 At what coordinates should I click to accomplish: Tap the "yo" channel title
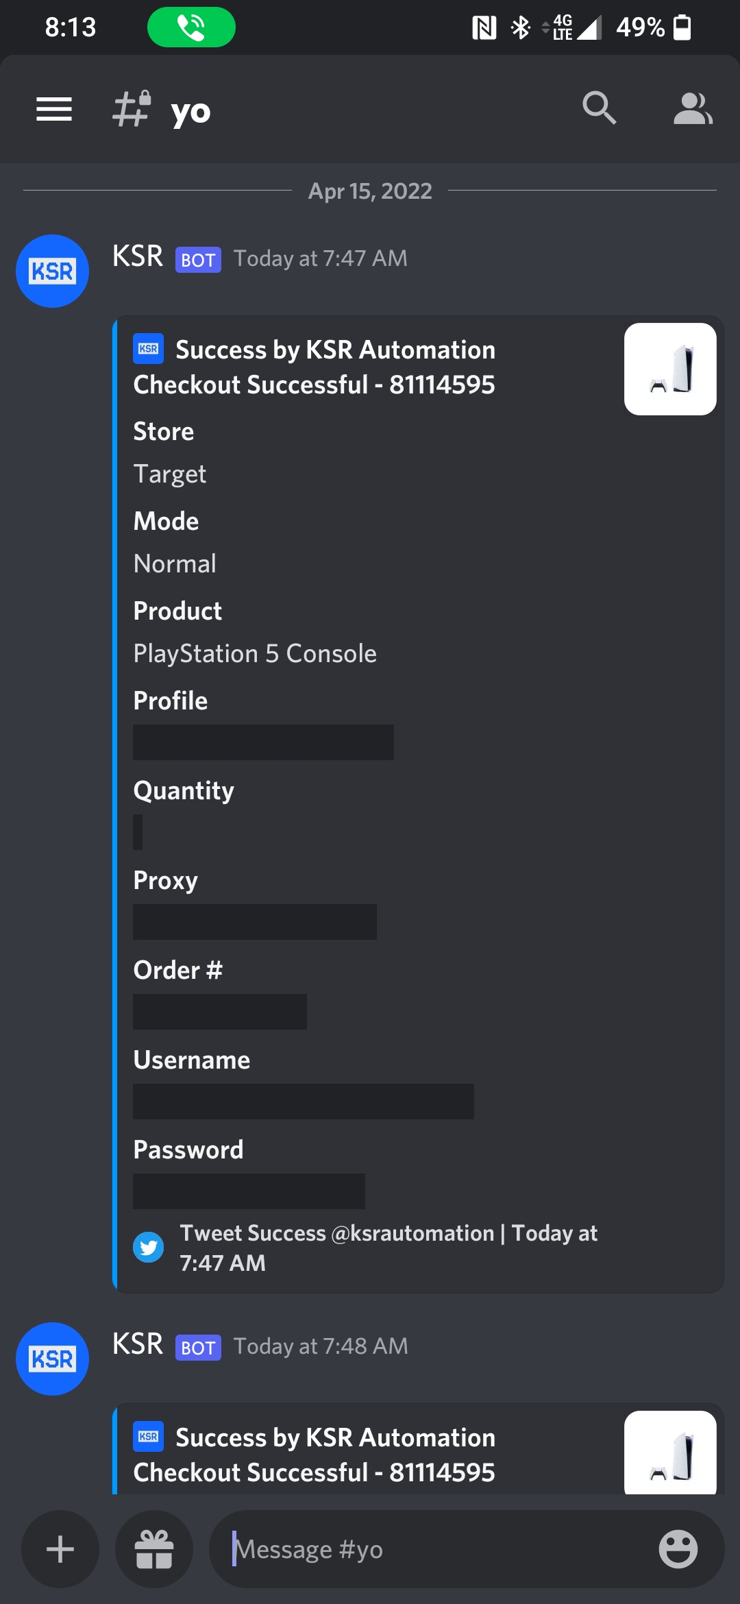pos(190,111)
